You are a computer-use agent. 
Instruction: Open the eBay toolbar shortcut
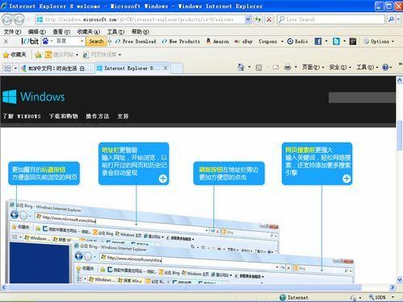click(x=243, y=41)
